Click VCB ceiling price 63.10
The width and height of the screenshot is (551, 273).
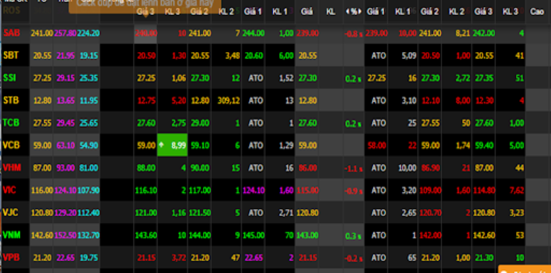coord(66,146)
